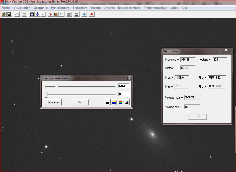Reset zoom with the x1 icon
The image size is (236, 172).
(43, 14)
